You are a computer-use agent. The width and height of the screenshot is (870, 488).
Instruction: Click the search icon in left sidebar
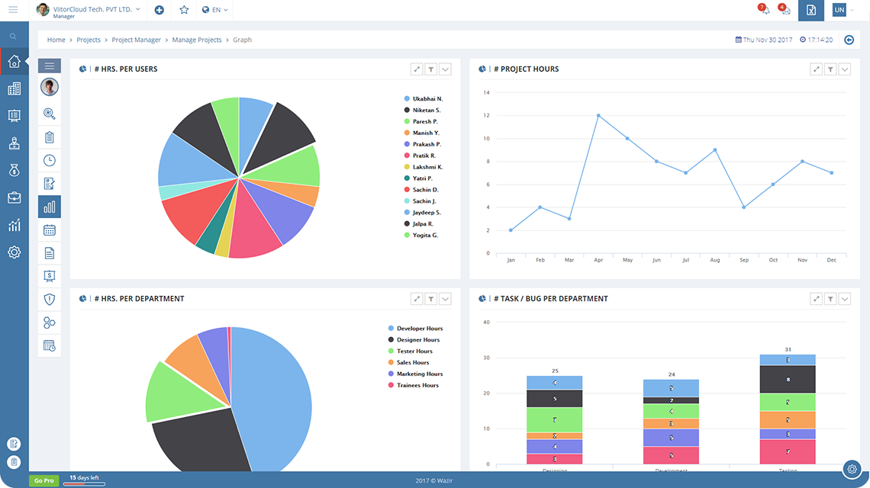tap(13, 37)
